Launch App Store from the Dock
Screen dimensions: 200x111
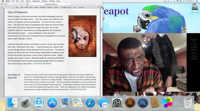coord(52,103)
